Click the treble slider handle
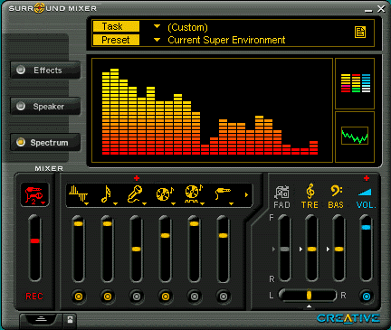The image size is (391, 330). click(x=311, y=250)
